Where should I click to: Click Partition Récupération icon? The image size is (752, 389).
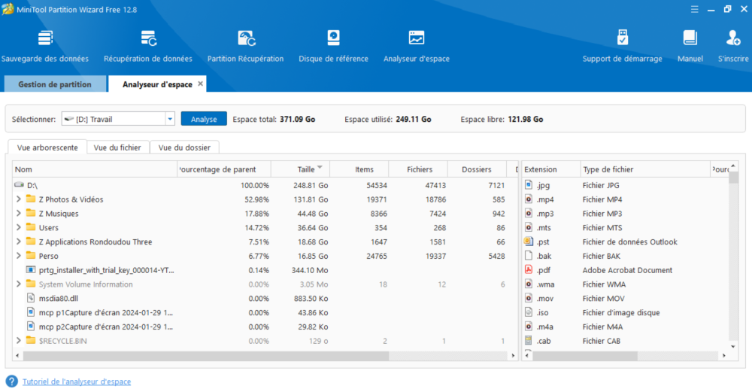pos(245,38)
